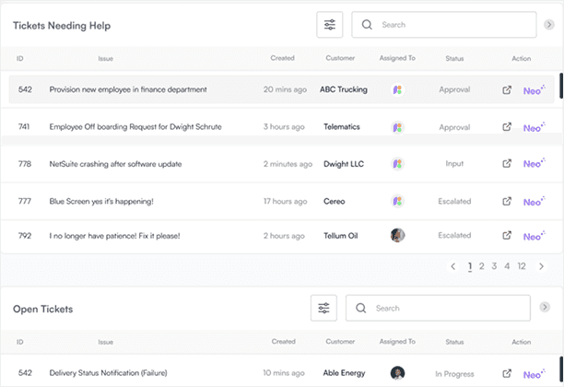Click Dwight LLC customer name
564x387 pixels.
344,164
